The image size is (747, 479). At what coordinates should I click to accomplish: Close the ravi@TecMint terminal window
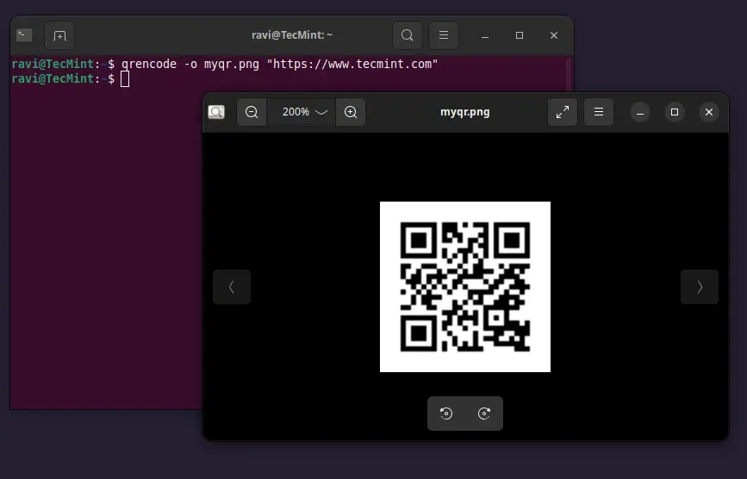[x=554, y=35]
